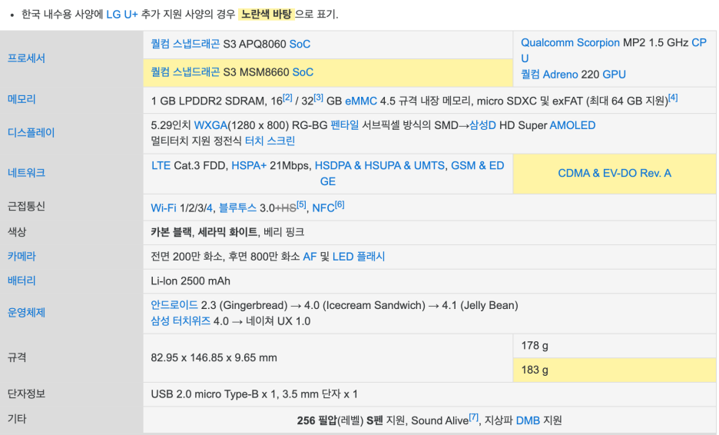Click footnote [7] after Sound Alive

(x=473, y=417)
